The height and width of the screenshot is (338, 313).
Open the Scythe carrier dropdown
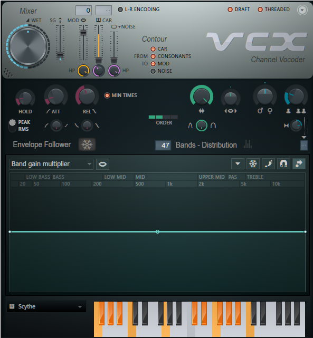(46, 306)
